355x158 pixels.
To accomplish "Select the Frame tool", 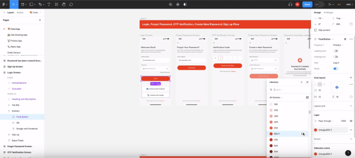I will (x=22, y=4).
